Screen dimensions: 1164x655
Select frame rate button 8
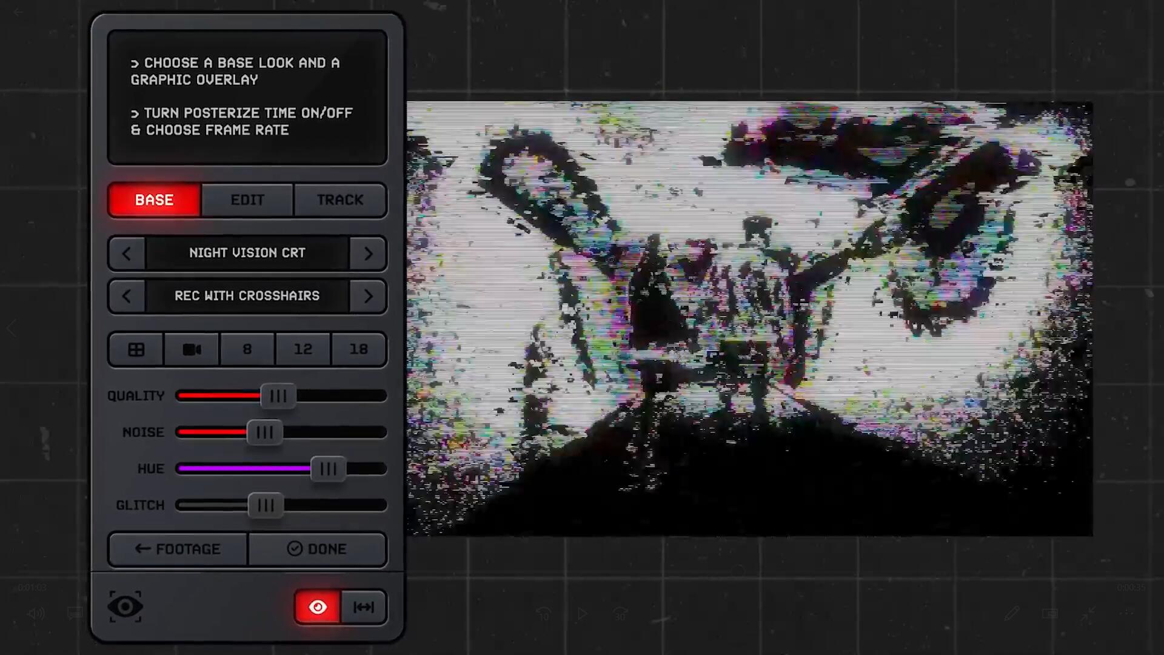pyautogui.click(x=246, y=349)
